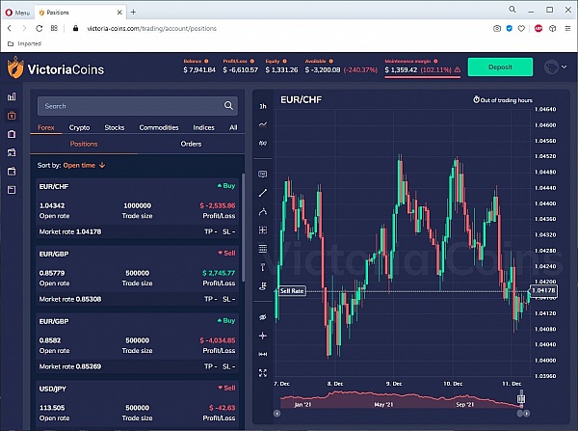Viewport: 578px width, 431px height.
Task: Click the browser heart bookmark icon
Action: click(x=521, y=28)
